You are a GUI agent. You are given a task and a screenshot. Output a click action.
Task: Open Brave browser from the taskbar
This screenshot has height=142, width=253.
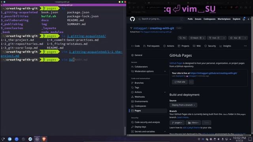tap(44, 139)
